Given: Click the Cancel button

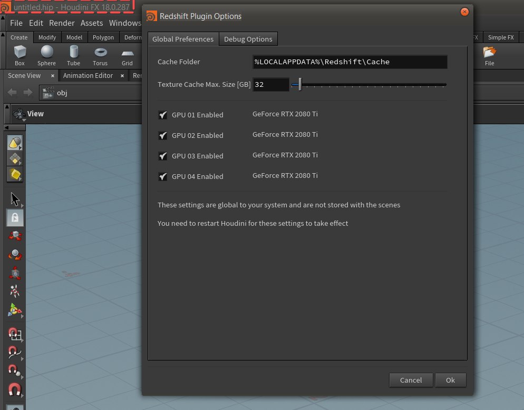Looking at the screenshot, I should tap(411, 380).
